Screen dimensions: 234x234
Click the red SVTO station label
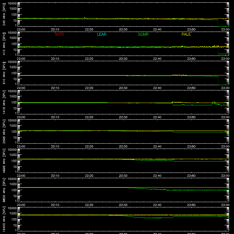pyautogui.click(x=59, y=34)
